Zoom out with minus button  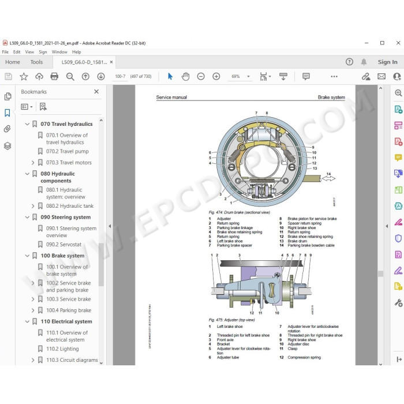point(201,77)
